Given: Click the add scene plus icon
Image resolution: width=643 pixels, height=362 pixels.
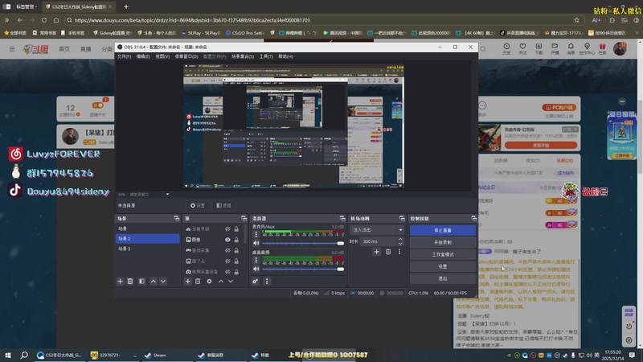Looking at the screenshot, I should (x=120, y=281).
